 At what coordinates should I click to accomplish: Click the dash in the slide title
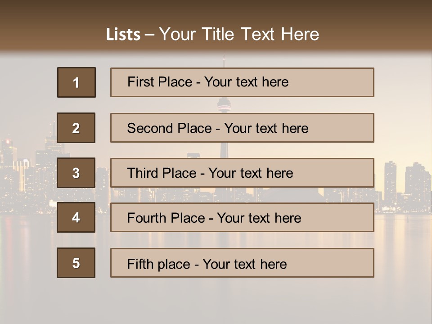(x=150, y=35)
